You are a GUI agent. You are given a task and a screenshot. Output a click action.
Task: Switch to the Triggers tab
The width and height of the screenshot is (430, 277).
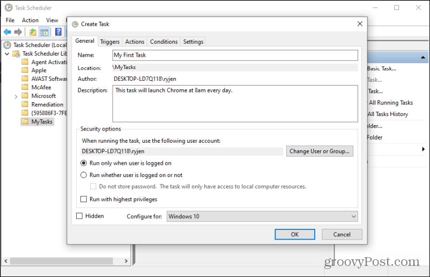110,42
